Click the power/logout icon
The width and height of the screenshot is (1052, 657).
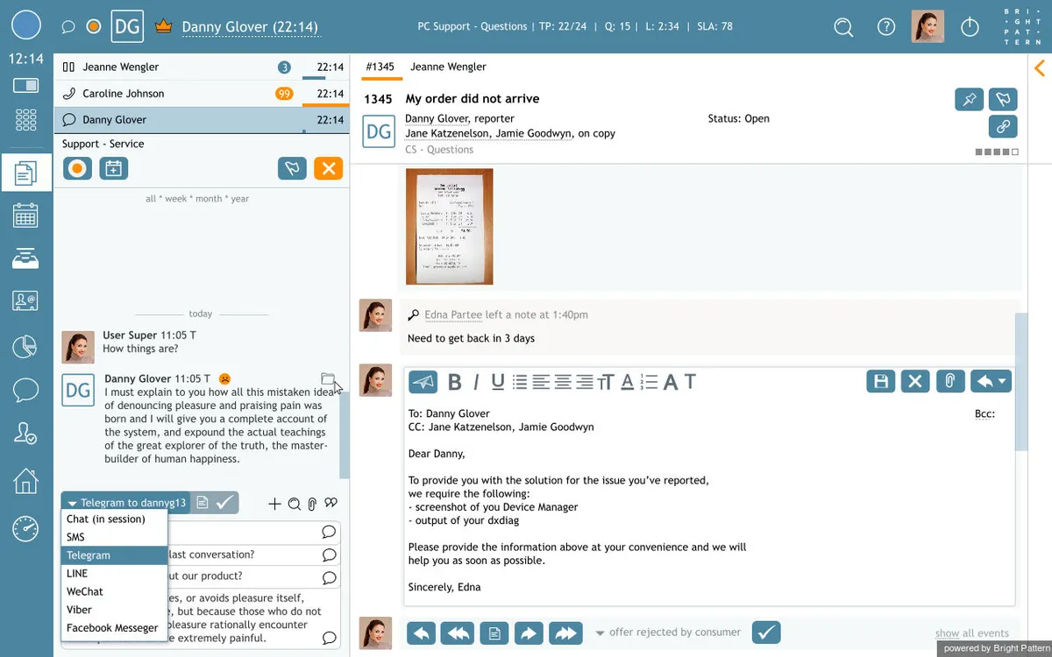click(x=970, y=27)
